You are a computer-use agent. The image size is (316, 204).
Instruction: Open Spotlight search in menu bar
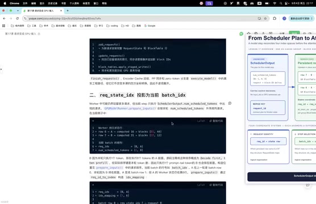[x=281, y=3]
